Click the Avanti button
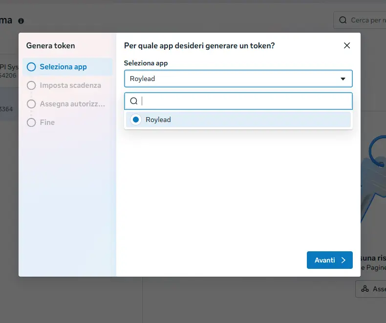 pyautogui.click(x=330, y=260)
